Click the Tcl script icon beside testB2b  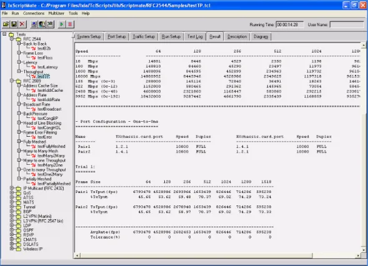(34, 49)
